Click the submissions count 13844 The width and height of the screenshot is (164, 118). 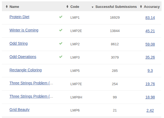(115, 31)
